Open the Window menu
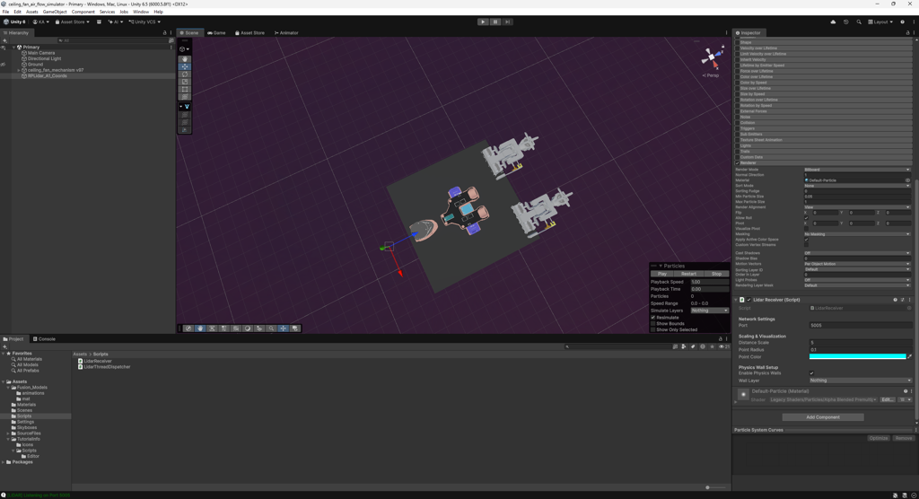The width and height of the screenshot is (919, 499). click(141, 12)
